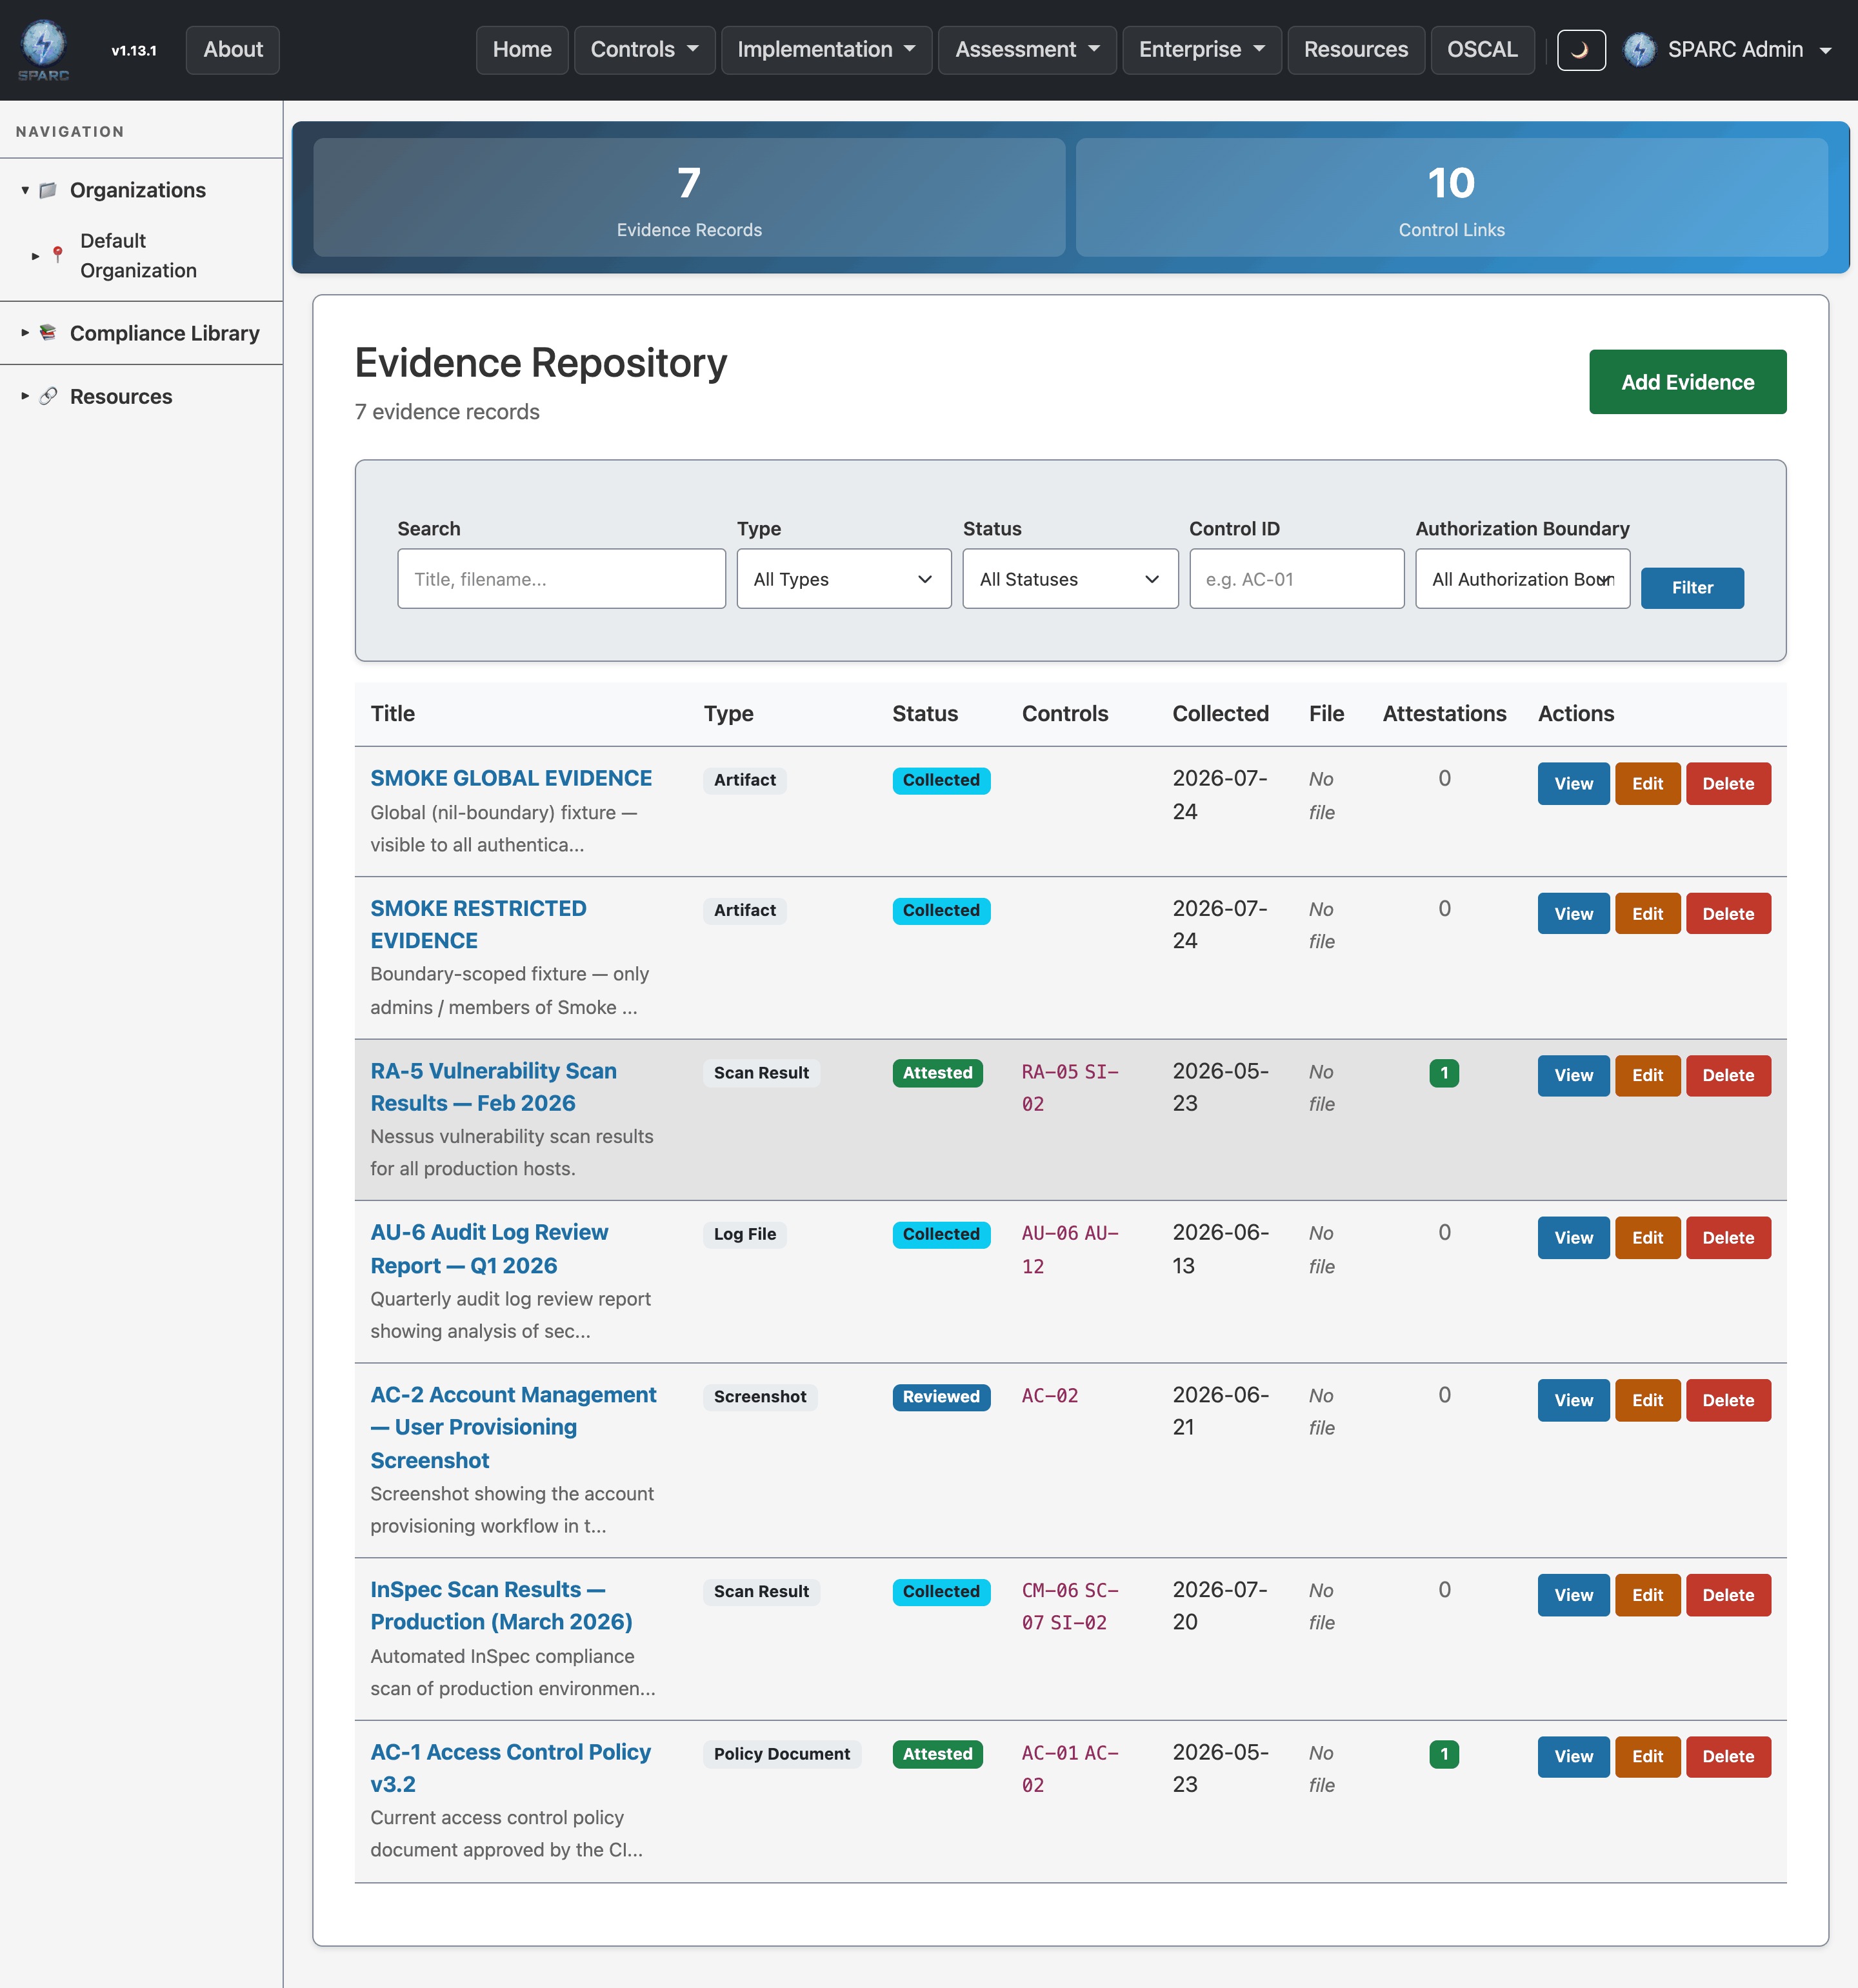The height and width of the screenshot is (1988, 1858).
Task: View the AU-6 Audit Log record
Action: pyautogui.click(x=1573, y=1238)
